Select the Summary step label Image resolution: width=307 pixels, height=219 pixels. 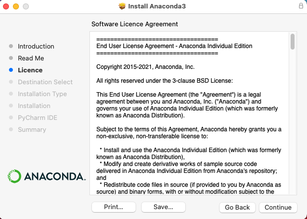(32, 130)
